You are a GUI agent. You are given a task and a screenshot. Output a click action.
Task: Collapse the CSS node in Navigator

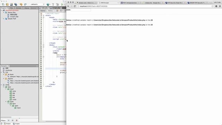[1, 72]
